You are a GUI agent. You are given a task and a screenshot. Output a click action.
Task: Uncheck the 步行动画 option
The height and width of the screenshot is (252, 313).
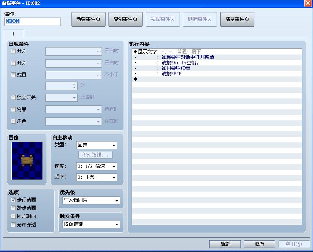pos(13,200)
